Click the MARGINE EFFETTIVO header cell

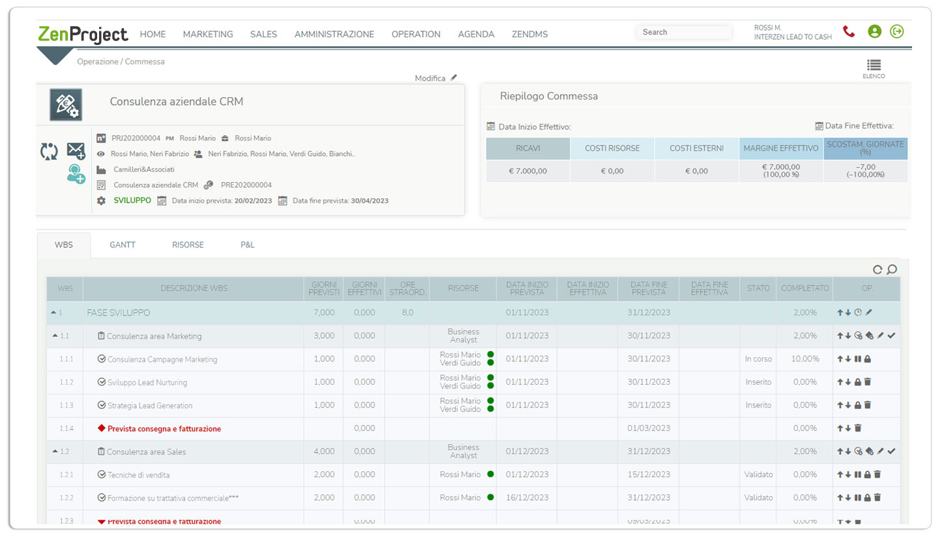click(x=781, y=149)
